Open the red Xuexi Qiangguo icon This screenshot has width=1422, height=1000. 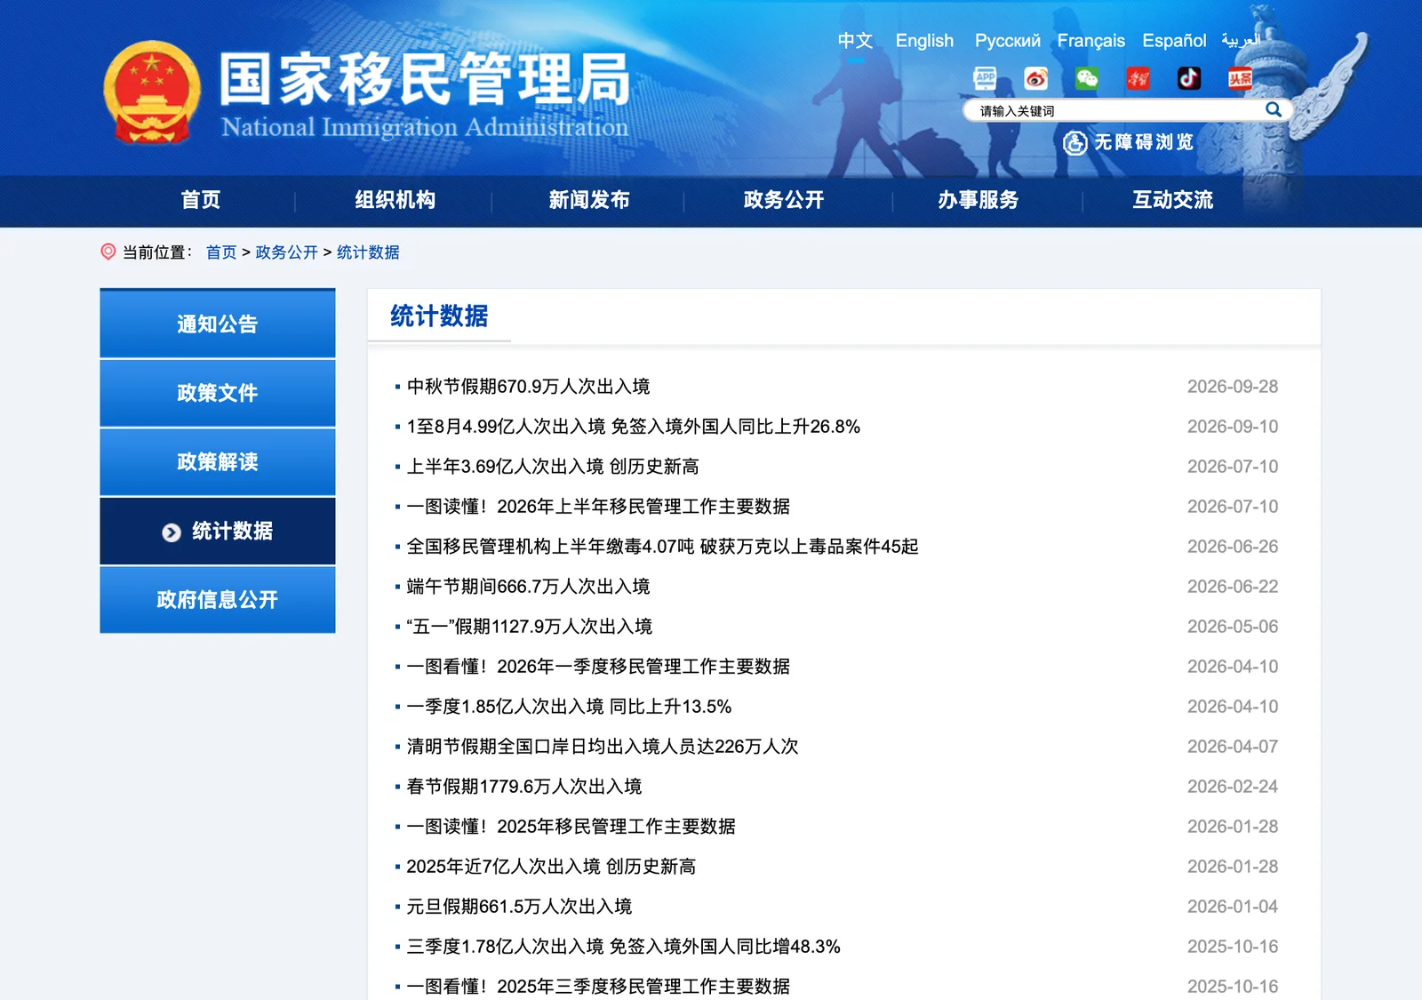tap(1138, 78)
